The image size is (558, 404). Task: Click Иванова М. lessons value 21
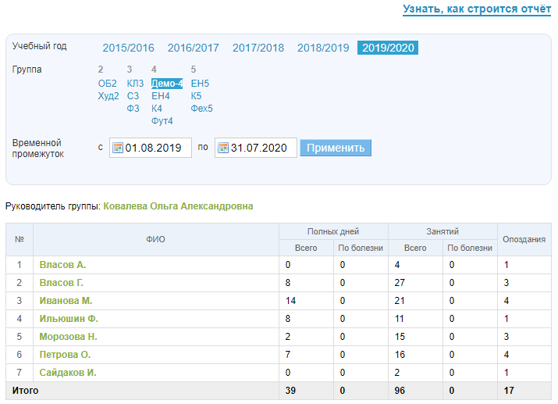coord(400,301)
